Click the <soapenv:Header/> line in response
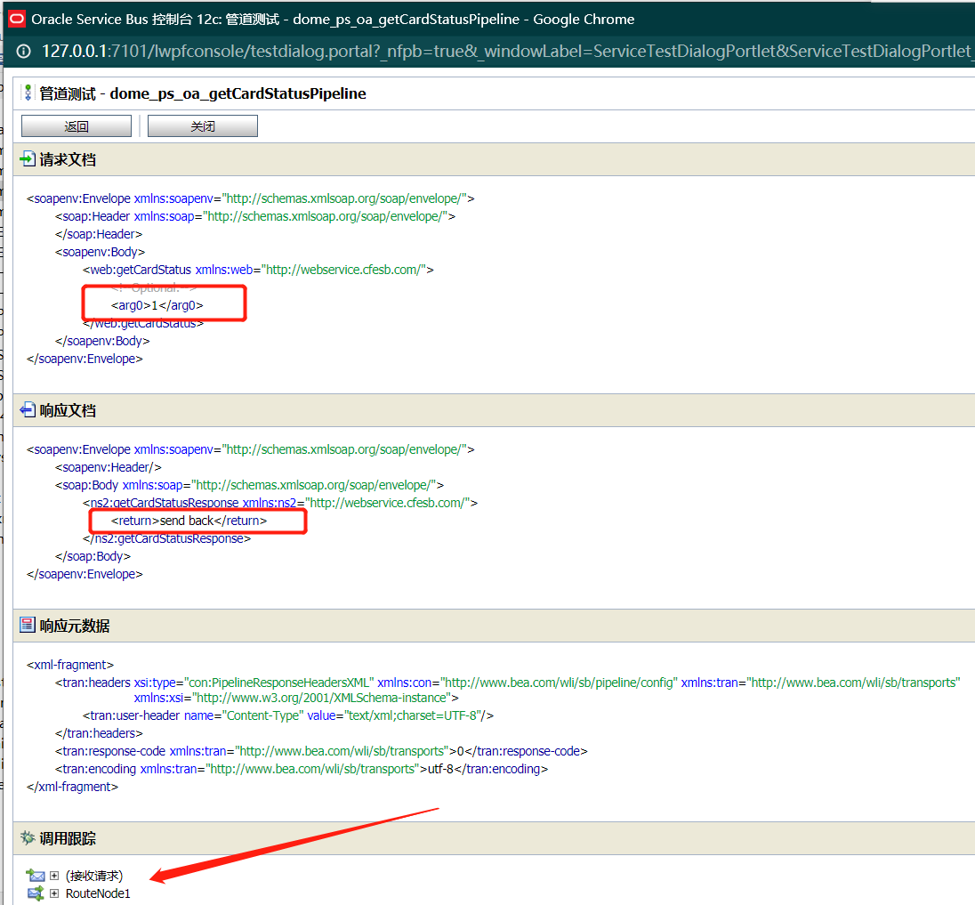The height and width of the screenshot is (905, 975). point(109,467)
